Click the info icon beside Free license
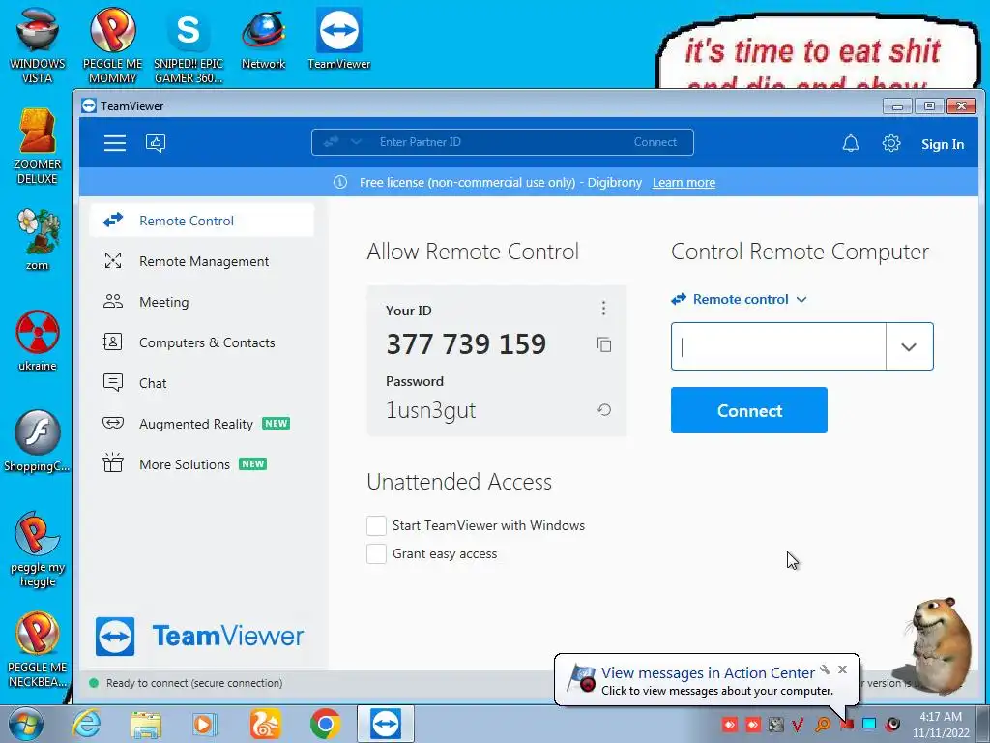Image resolution: width=990 pixels, height=743 pixels. pyautogui.click(x=340, y=183)
